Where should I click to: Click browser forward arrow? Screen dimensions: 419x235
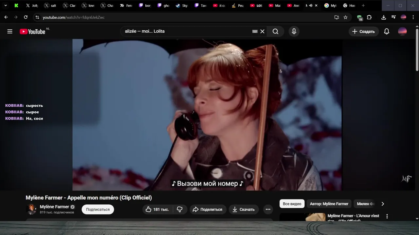point(16,17)
